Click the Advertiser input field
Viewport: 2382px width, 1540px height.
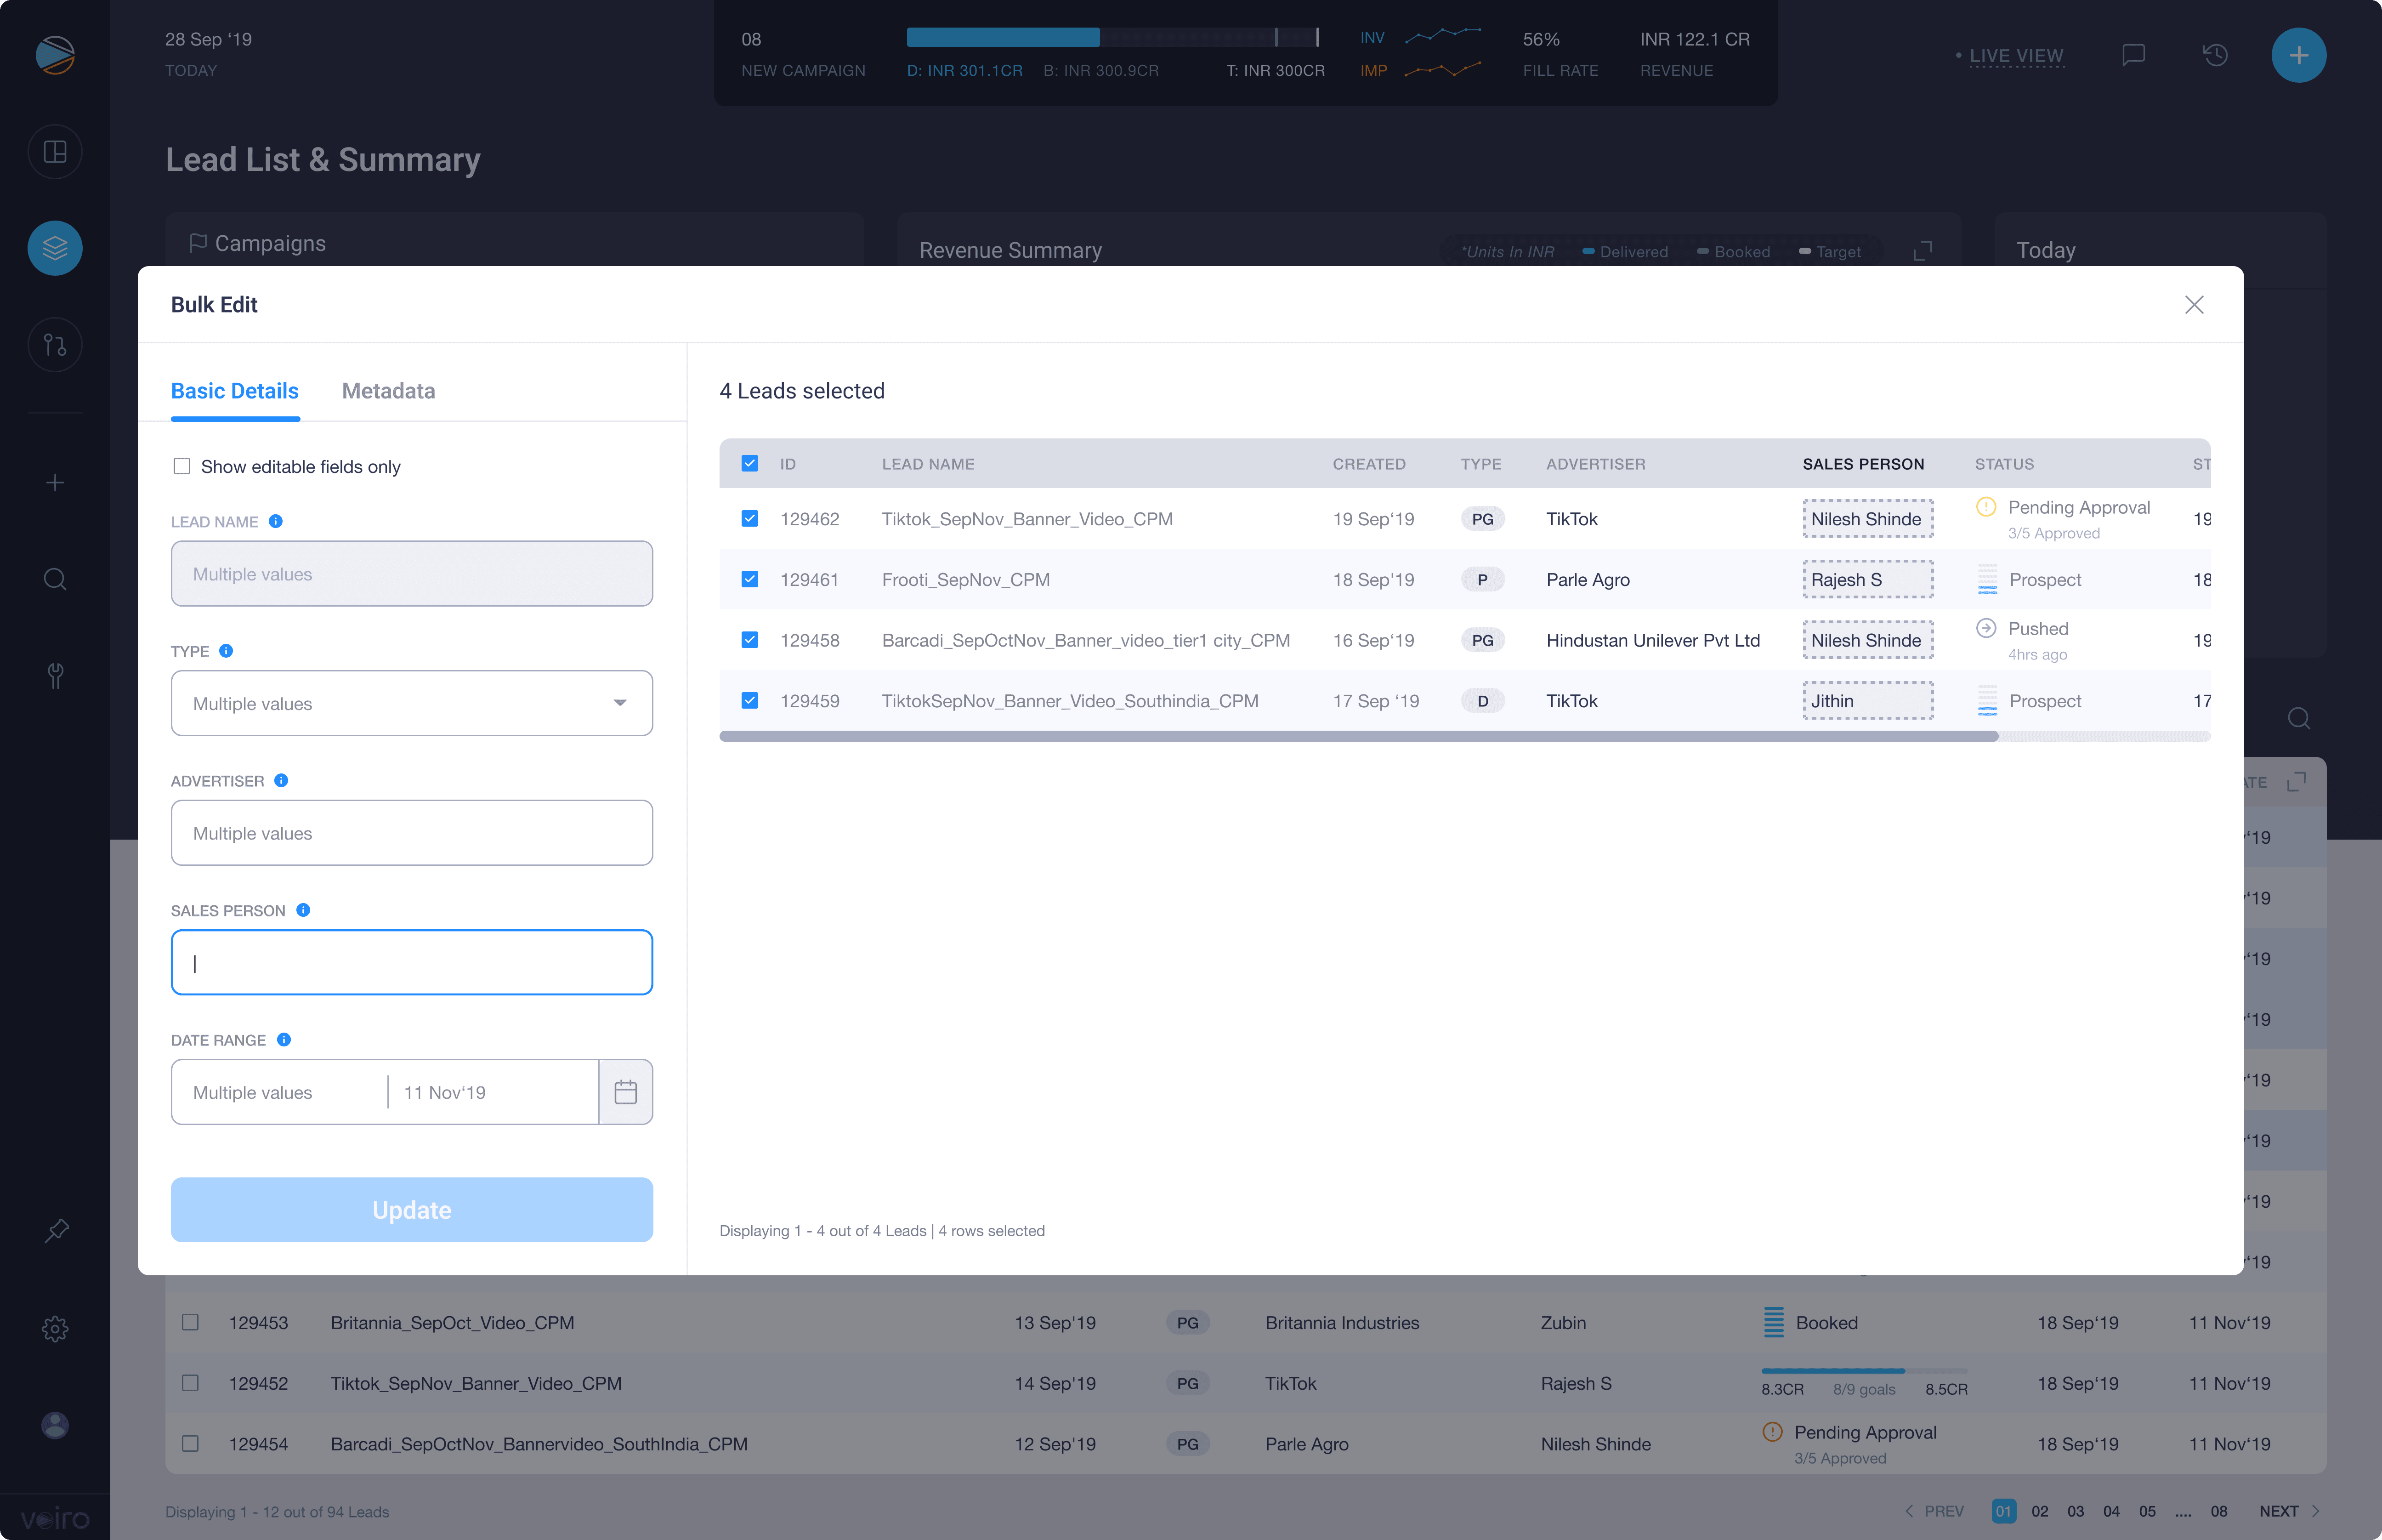[x=411, y=833]
